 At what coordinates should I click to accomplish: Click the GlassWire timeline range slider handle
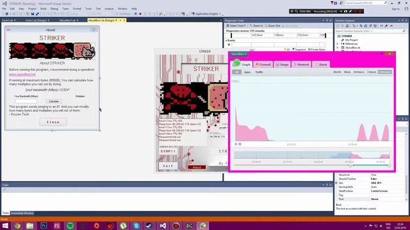(x=351, y=165)
